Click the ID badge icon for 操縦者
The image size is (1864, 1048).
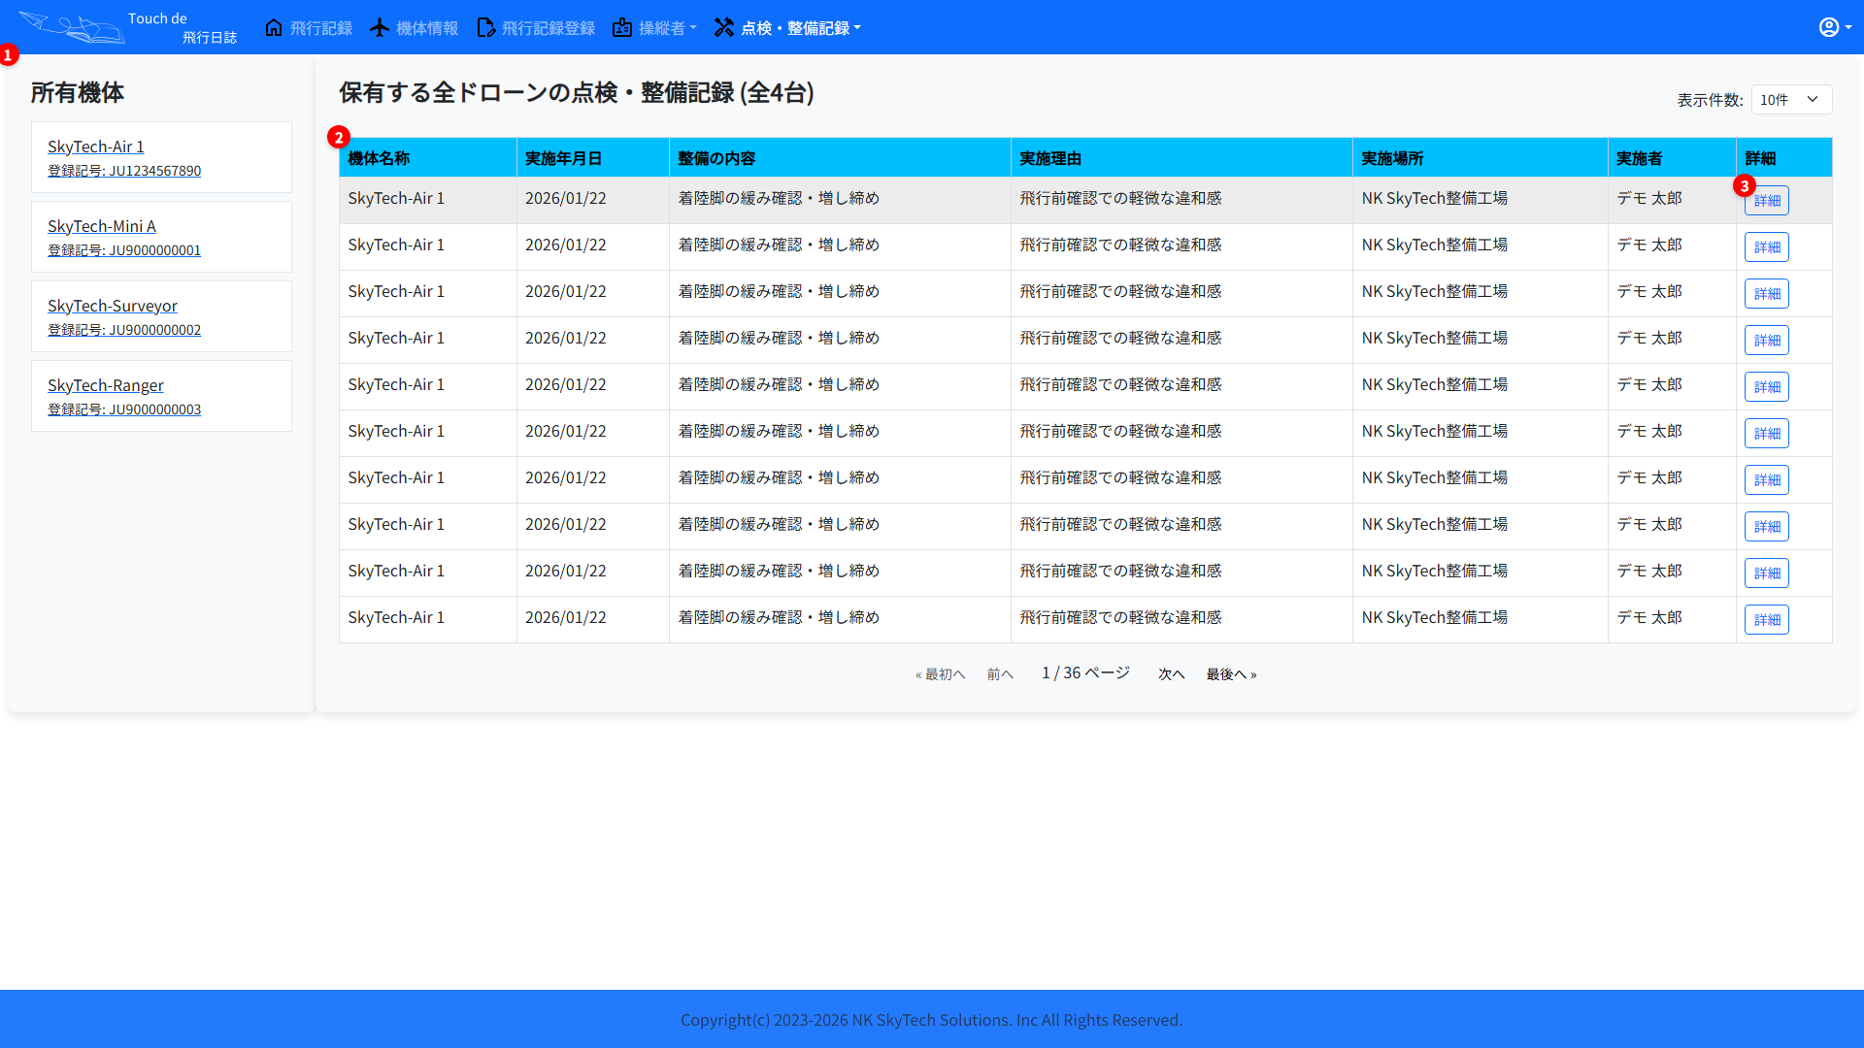coord(622,27)
